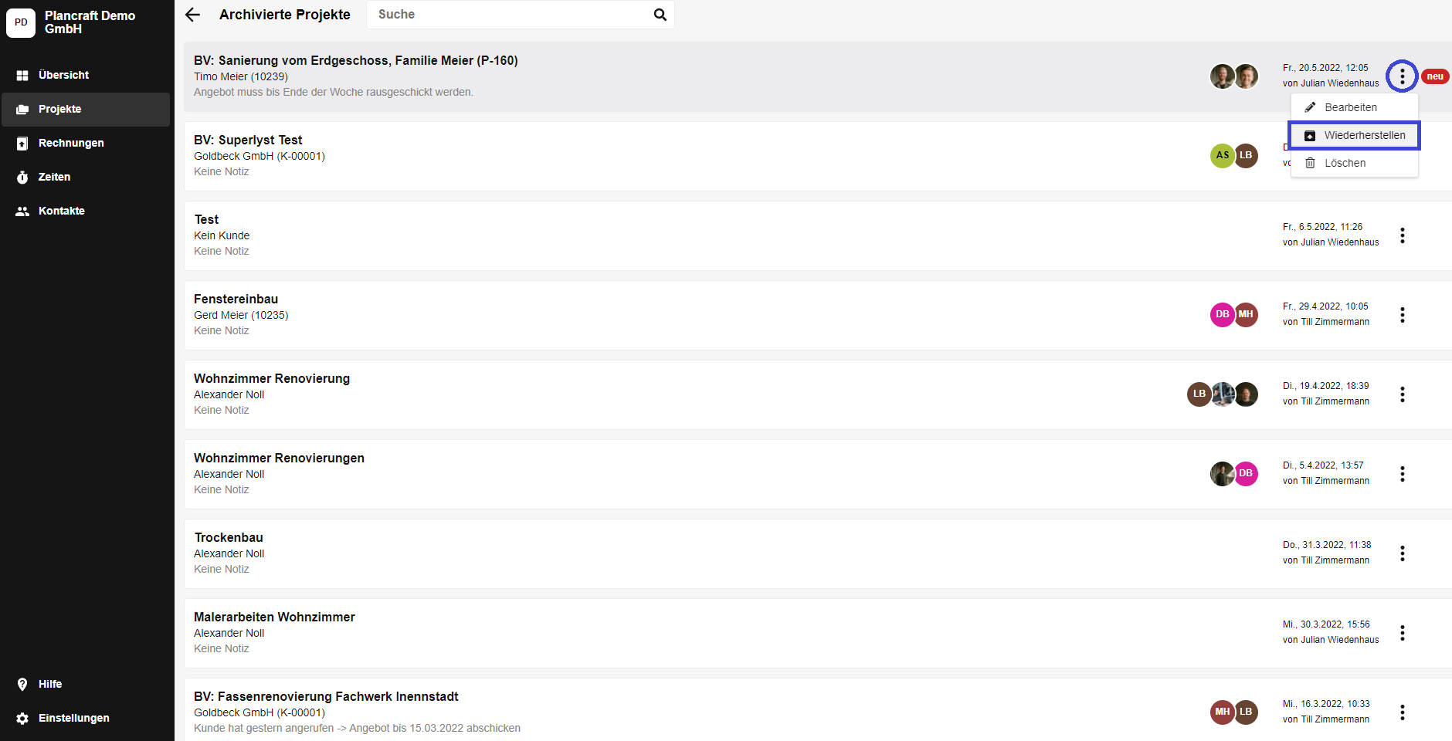Click customer Timo Meier (10239)
This screenshot has height=741, width=1452.
(241, 77)
